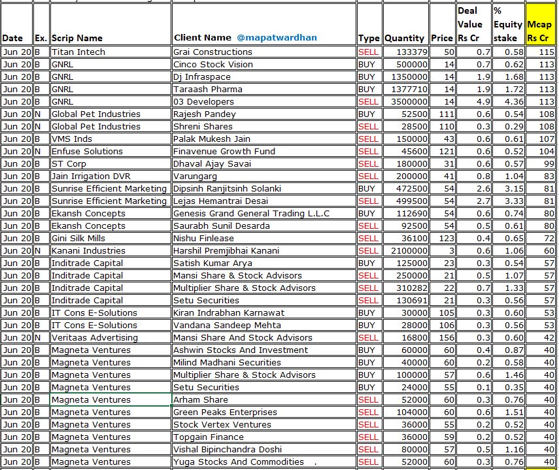This screenshot has height=470, width=559.
Task: Select the 'Lejas Hemantrai Desai' client cell
Action: (x=264, y=201)
